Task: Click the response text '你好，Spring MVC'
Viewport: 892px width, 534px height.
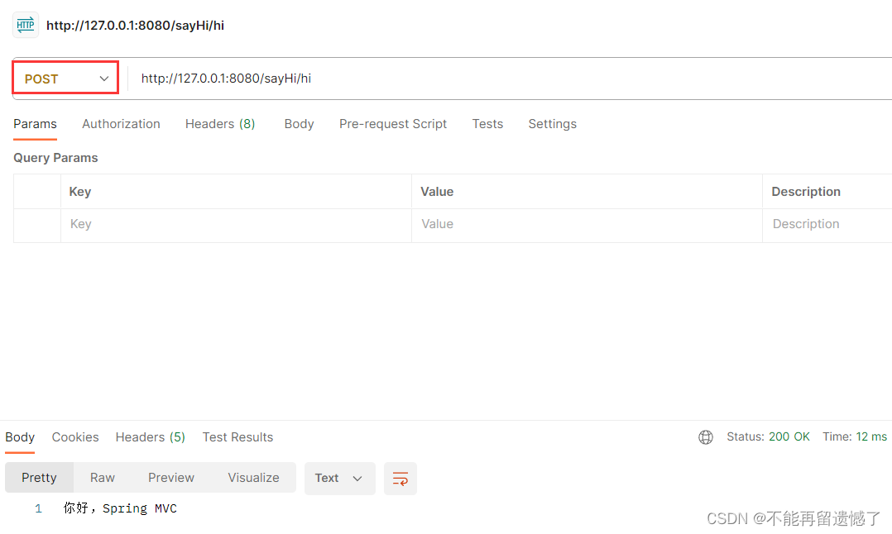Action: coord(120,508)
